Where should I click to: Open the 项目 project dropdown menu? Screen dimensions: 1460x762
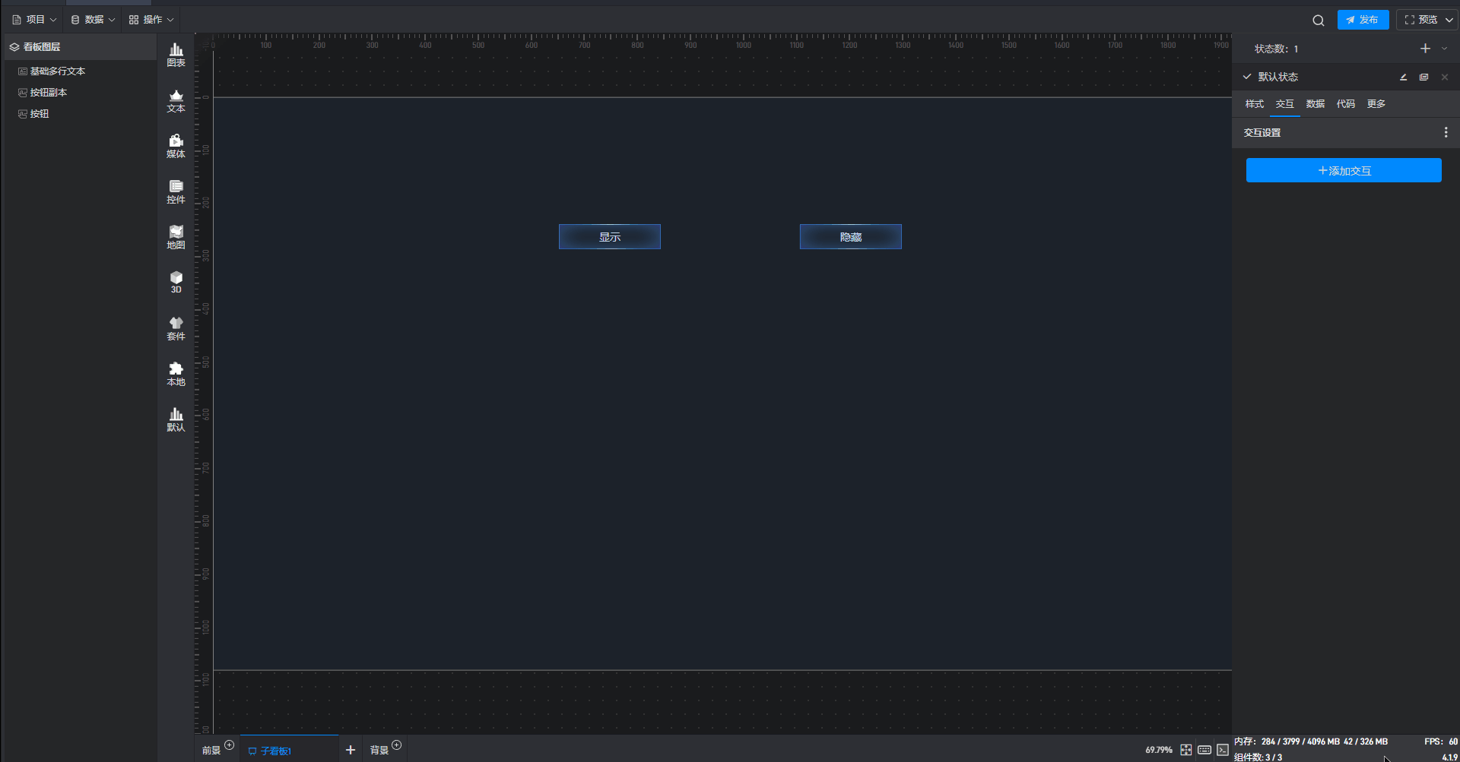34,20
